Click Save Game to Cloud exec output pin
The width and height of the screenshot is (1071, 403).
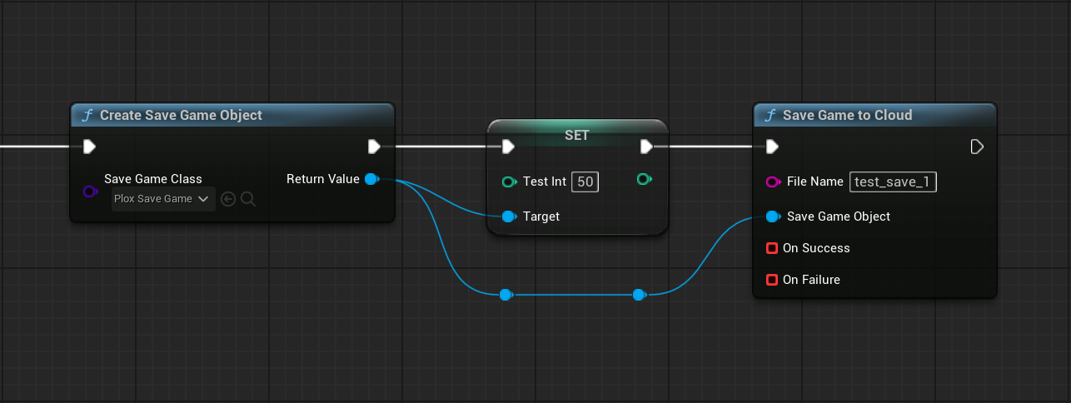(977, 147)
